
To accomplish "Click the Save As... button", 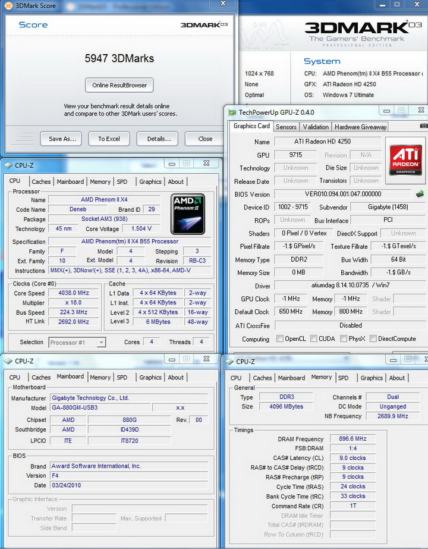I will (x=61, y=139).
